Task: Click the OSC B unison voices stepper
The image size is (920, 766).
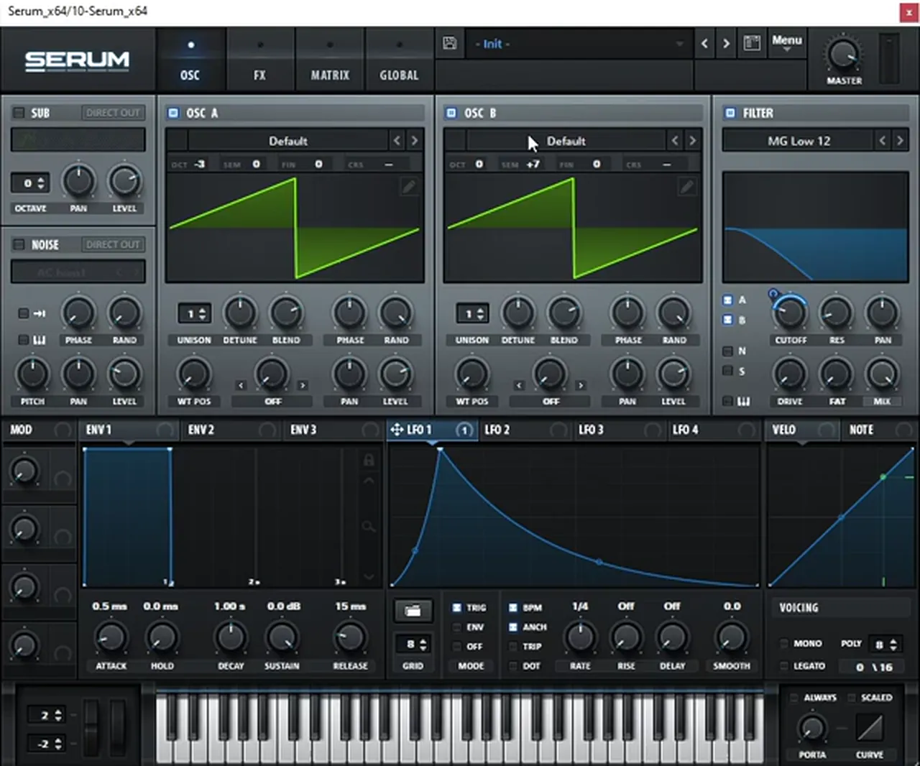Action: (473, 314)
